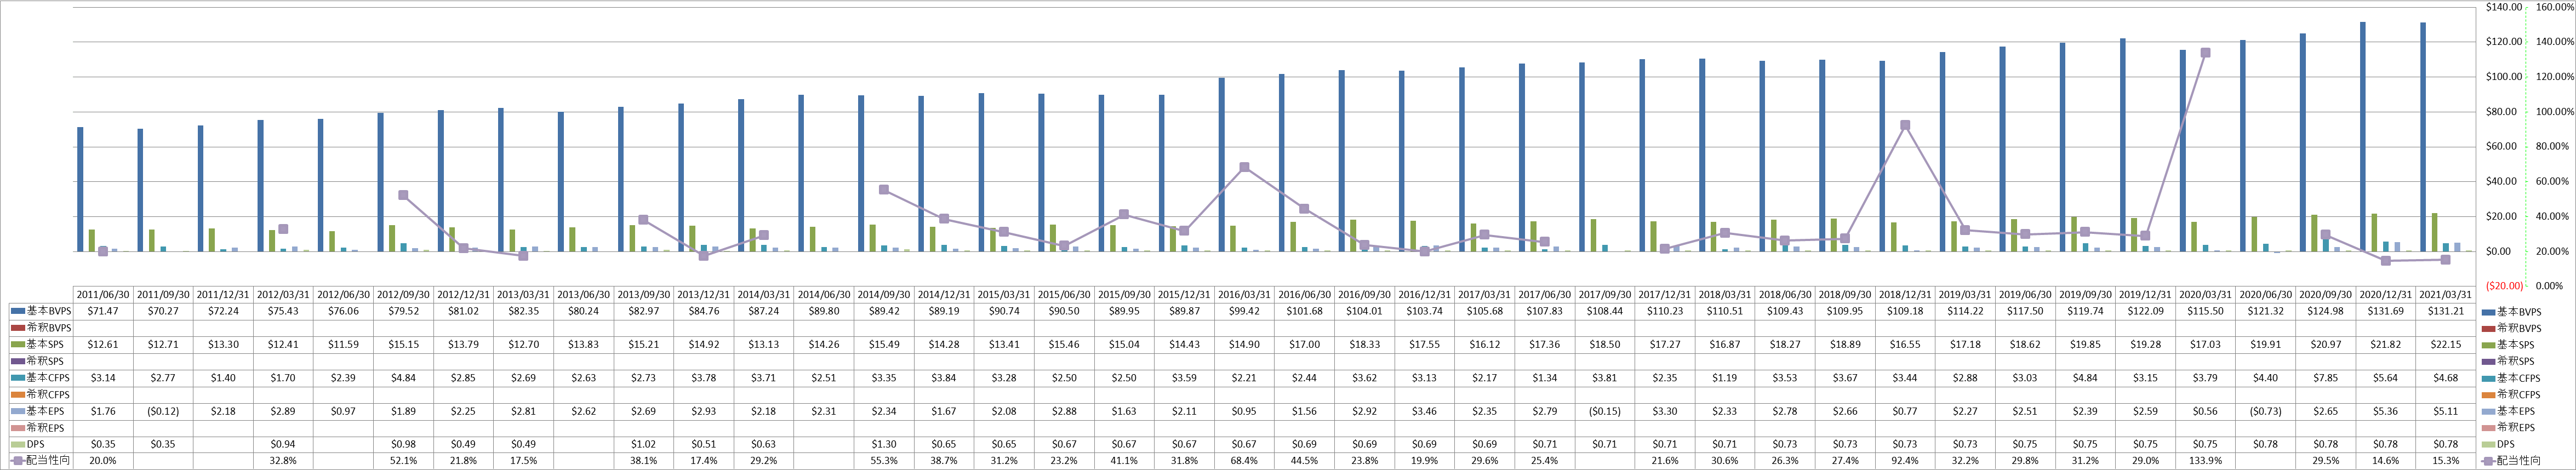Click the ($0.15) EPS cell
The image size is (2576, 470).
click(x=1604, y=411)
